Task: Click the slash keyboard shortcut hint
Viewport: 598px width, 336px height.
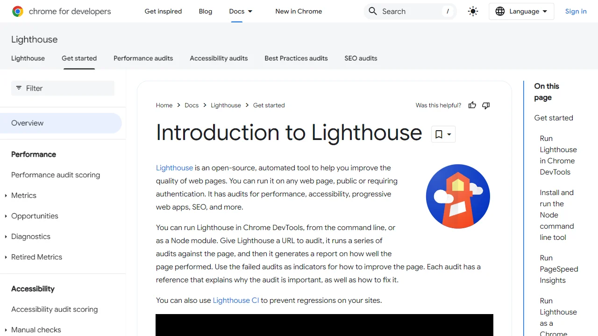Action: [448, 11]
